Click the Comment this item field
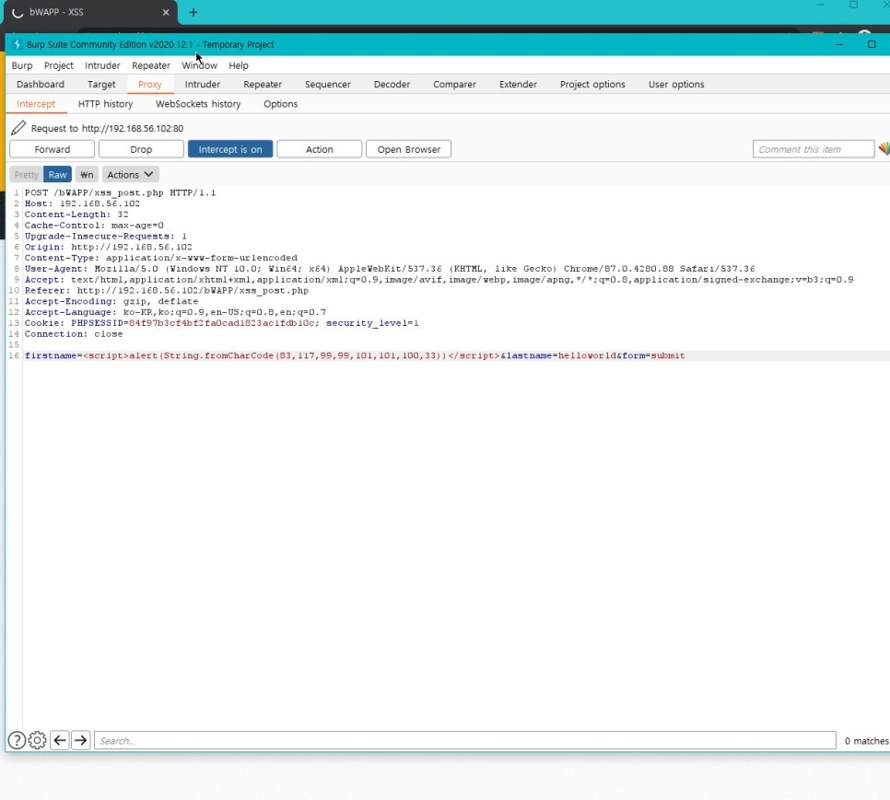 tap(814, 149)
